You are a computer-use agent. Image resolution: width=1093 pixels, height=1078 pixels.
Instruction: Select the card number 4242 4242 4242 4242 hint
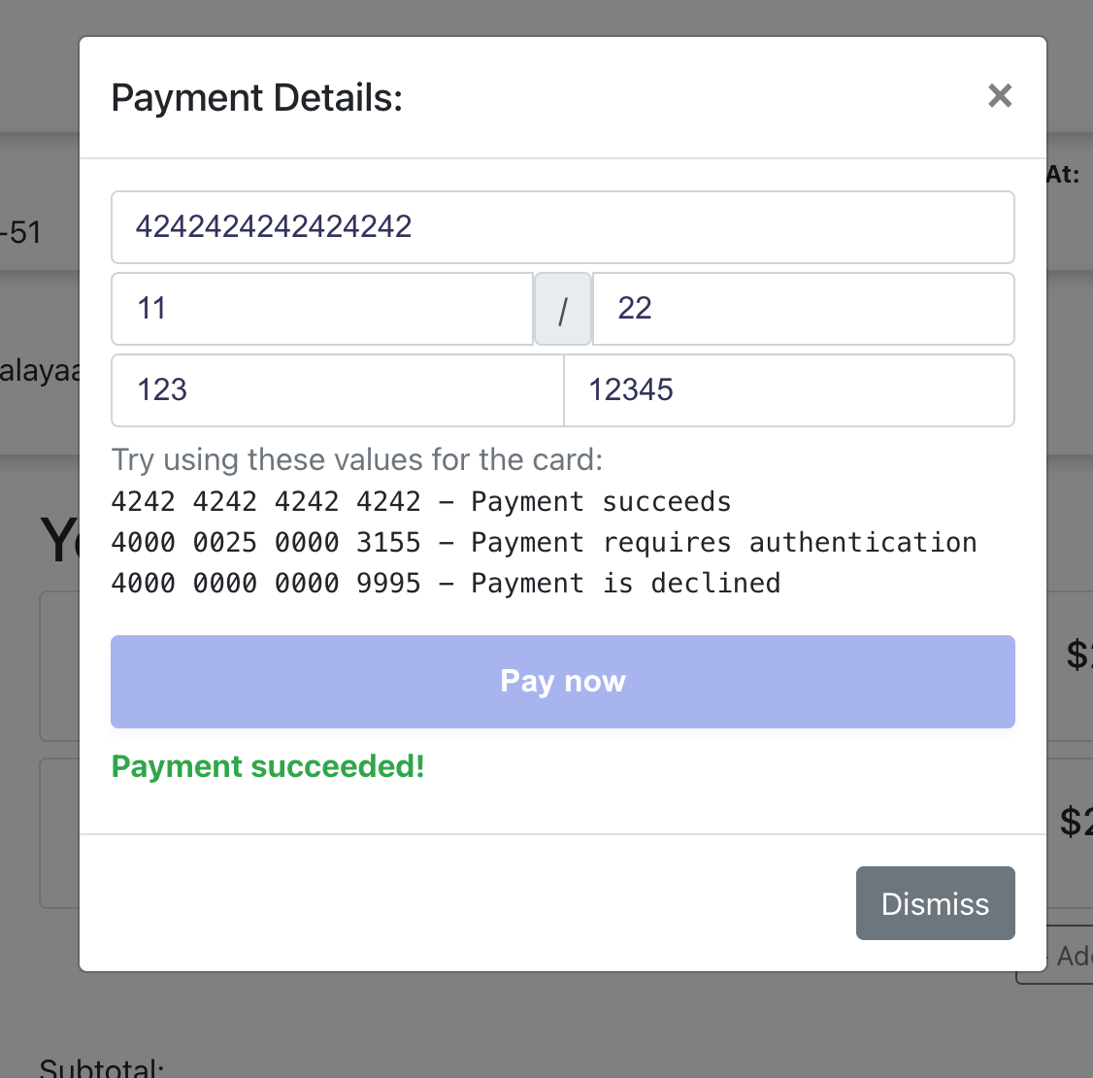pos(421,501)
